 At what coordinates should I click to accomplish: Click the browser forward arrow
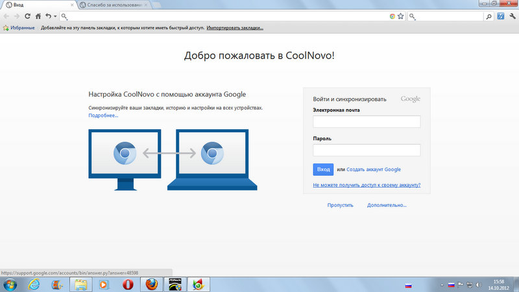tap(17, 16)
